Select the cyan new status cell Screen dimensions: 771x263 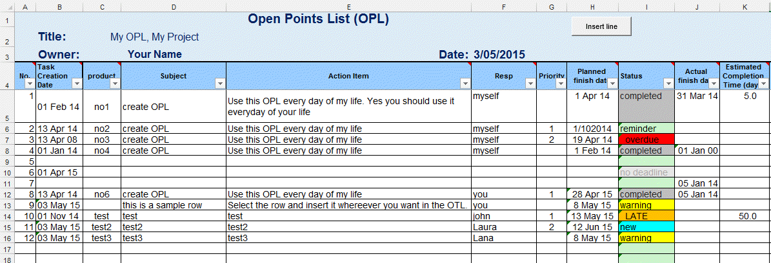pyautogui.click(x=646, y=227)
